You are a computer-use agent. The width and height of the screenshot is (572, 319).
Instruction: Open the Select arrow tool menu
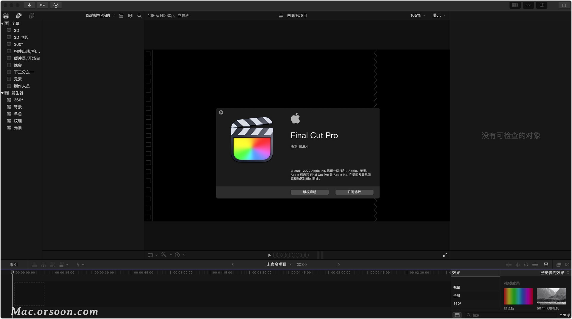click(80, 265)
